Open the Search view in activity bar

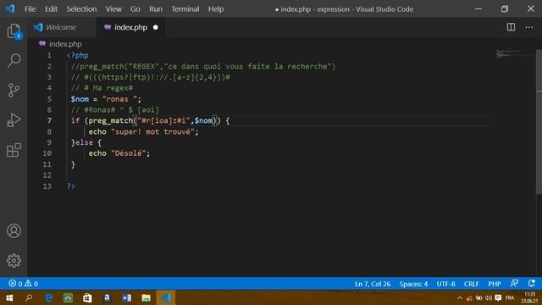point(14,60)
